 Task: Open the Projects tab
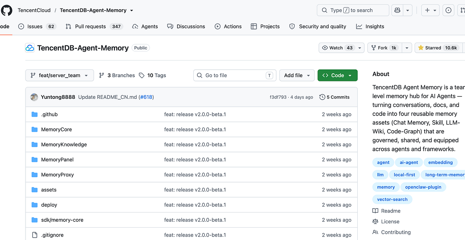(265, 26)
